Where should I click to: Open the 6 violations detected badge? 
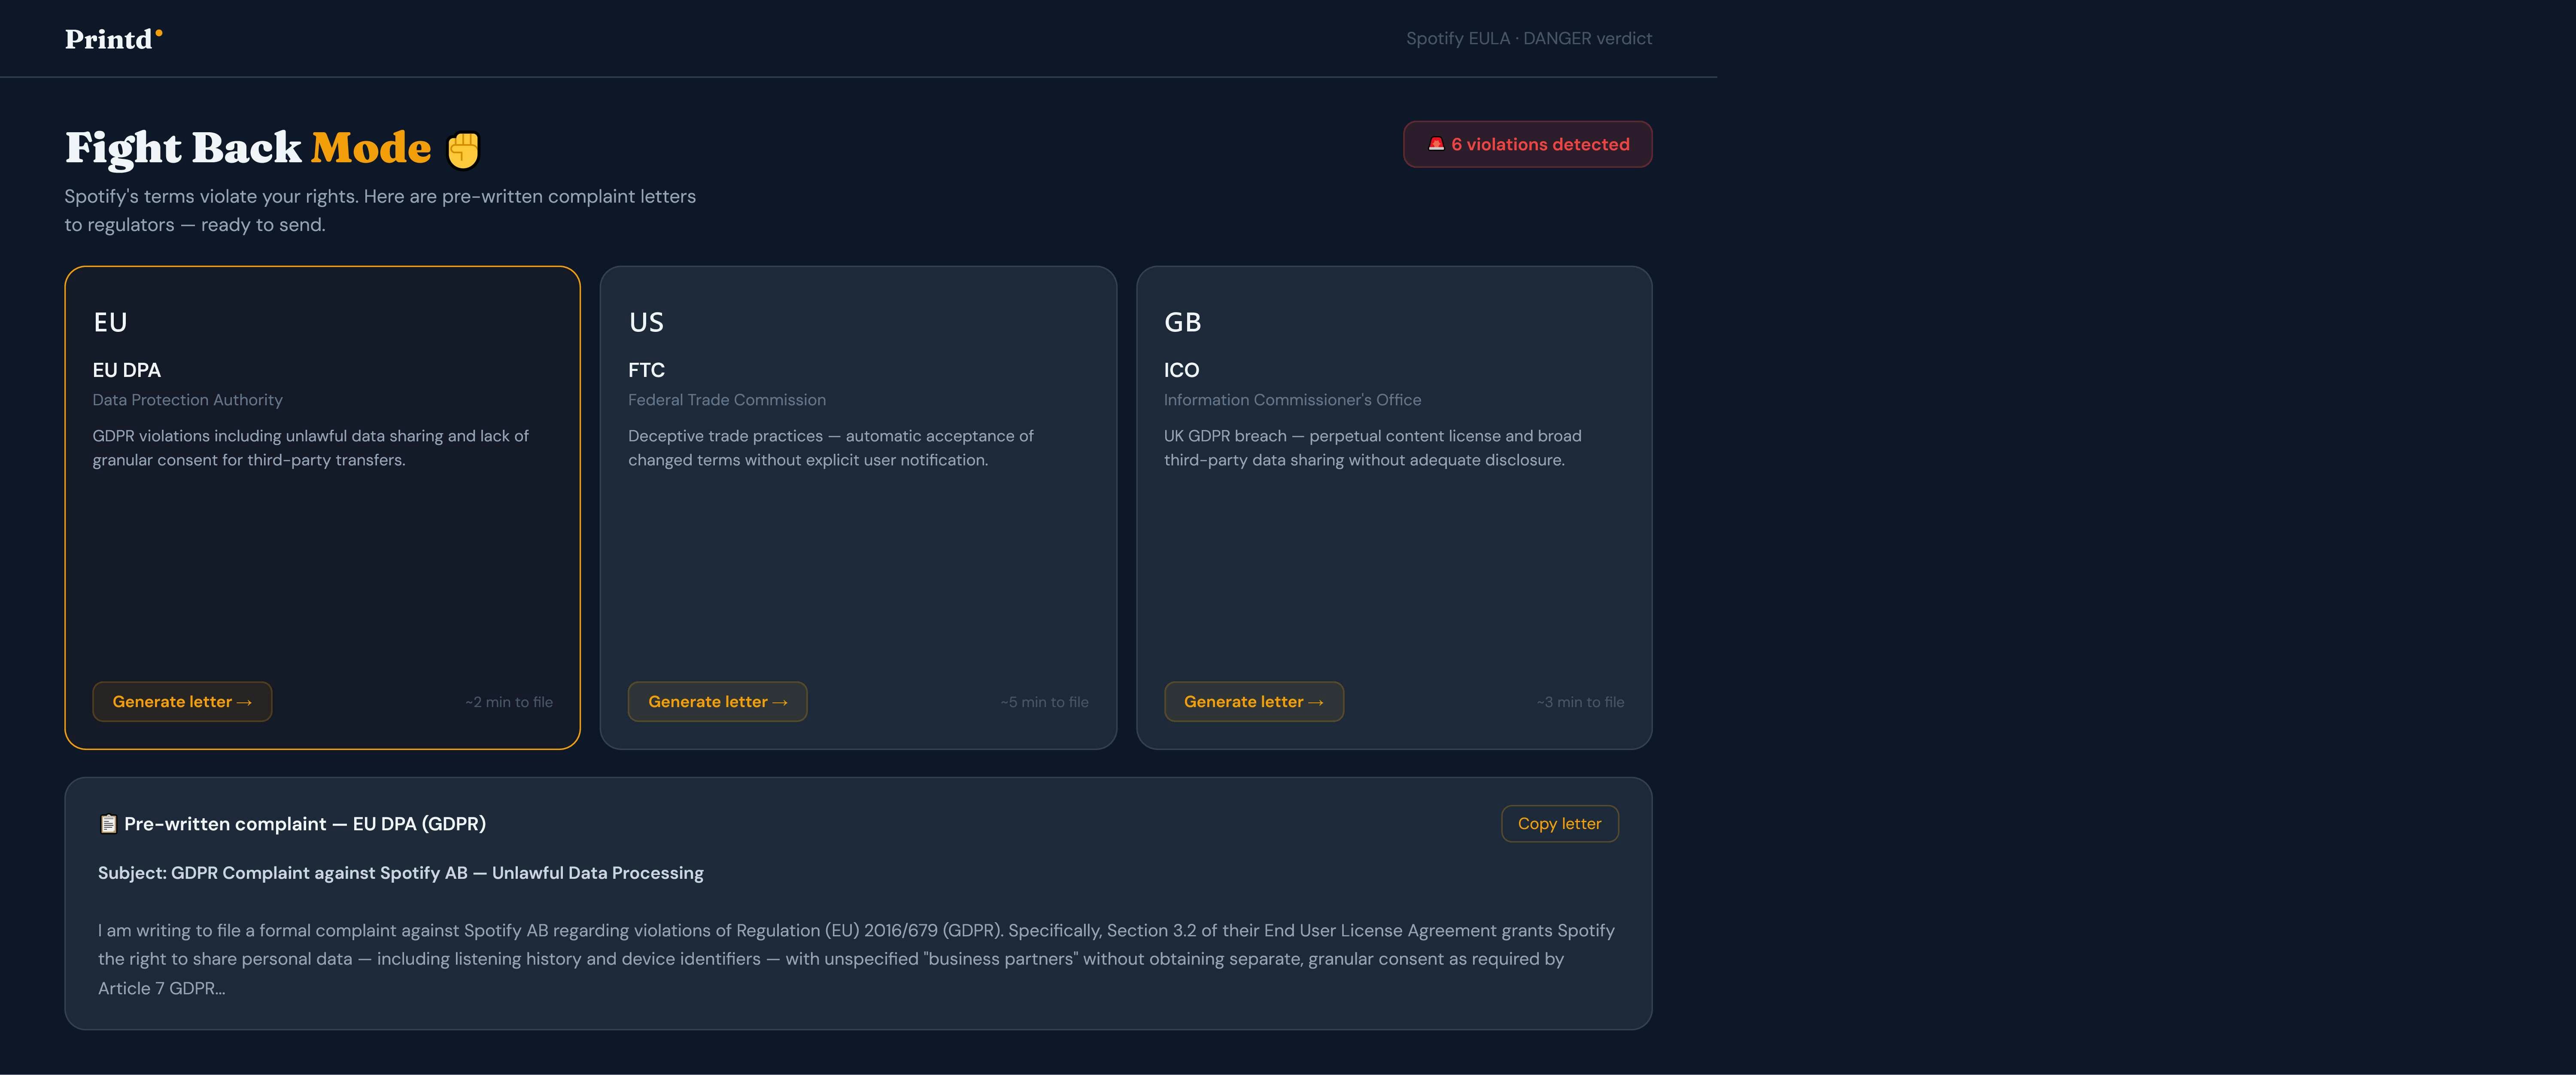point(1528,143)
